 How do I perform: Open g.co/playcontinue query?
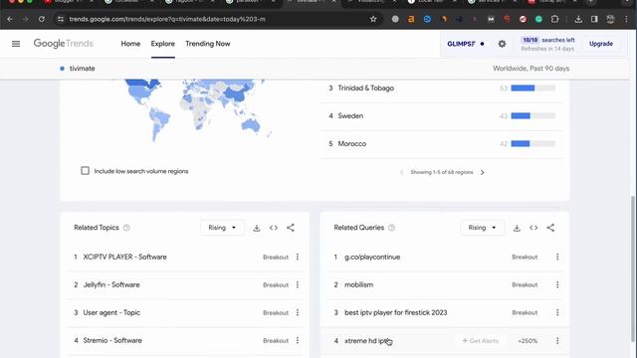click(372, 257)
